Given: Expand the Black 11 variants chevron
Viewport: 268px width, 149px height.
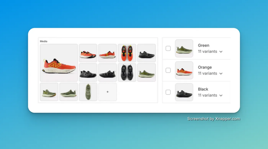Looking at the screenshot, I should (x=221, y=96).
